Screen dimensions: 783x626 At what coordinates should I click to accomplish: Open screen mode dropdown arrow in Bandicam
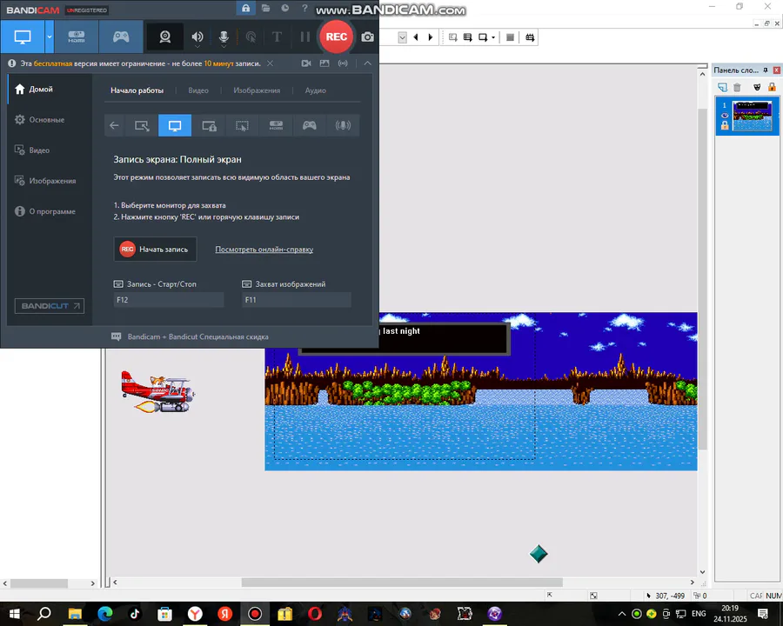(50, 37)
